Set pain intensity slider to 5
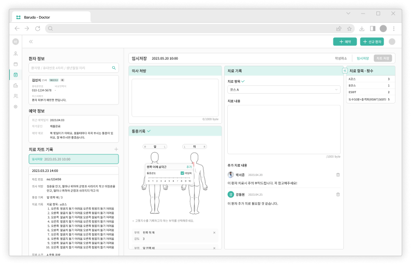 [x=169, y=178]
